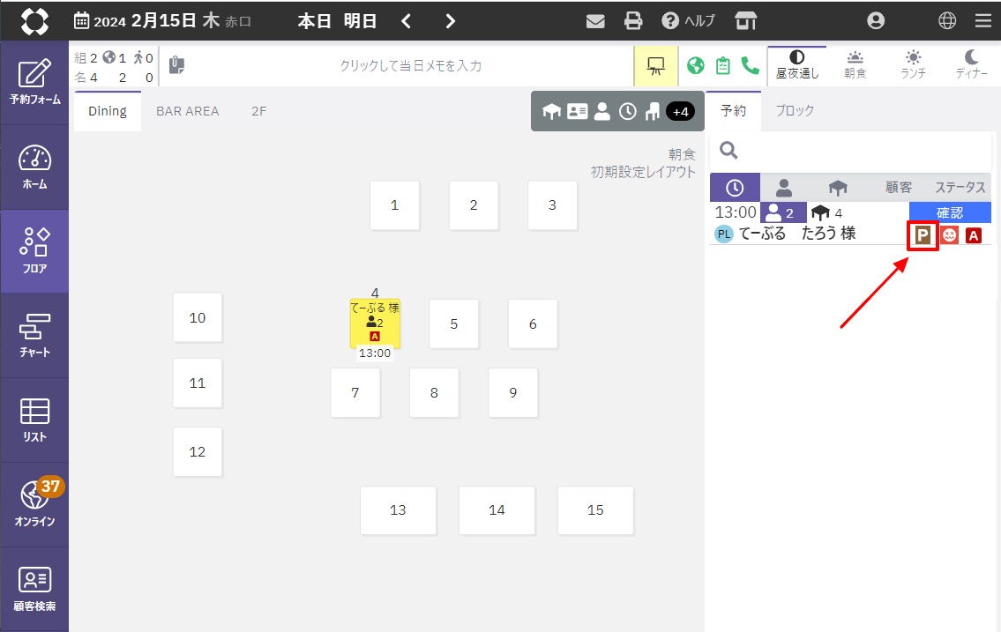Open the printer icon in top bar
Screen dimensions: 1001x632
tap(633, 20)
